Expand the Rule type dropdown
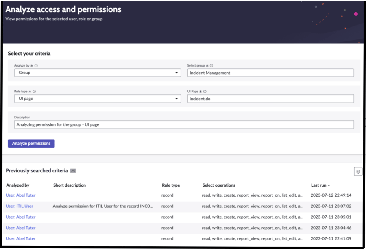The width and height of the screenshot is (366, 249). tap(176, 99)
